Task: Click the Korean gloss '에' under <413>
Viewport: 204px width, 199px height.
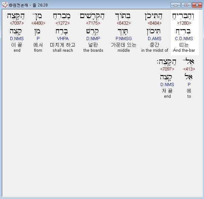Action: [x=189, y=91]
